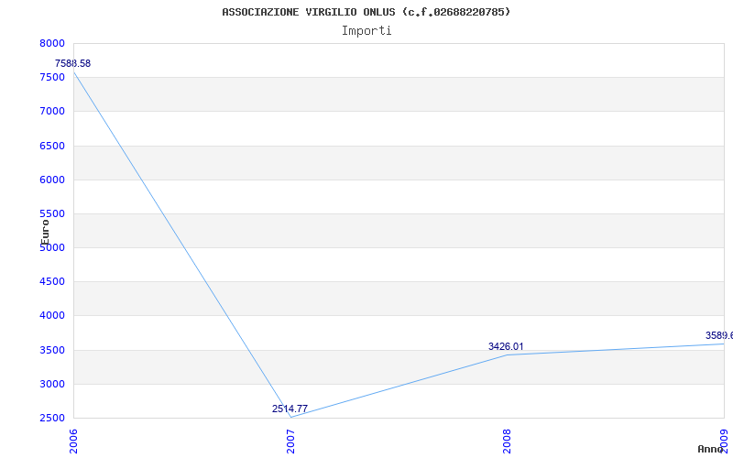Click the 7000 y-axis tick label
The width and height of the screenshot is (733, 458).
(x=52, y=111)
